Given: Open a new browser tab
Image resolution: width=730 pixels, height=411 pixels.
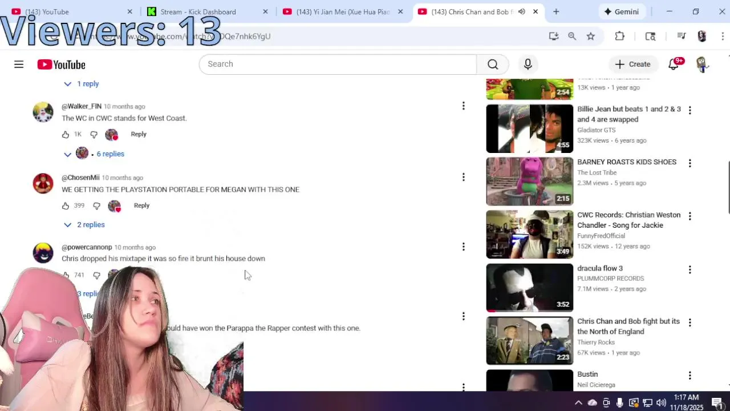Looking at the screenshot, I should (x=556, y=11).
